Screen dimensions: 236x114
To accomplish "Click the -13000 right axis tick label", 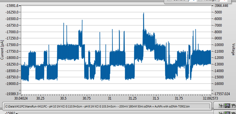I will click(x=219, y=64).
